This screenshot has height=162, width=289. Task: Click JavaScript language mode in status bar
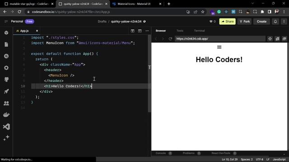(x=279, y=159)
